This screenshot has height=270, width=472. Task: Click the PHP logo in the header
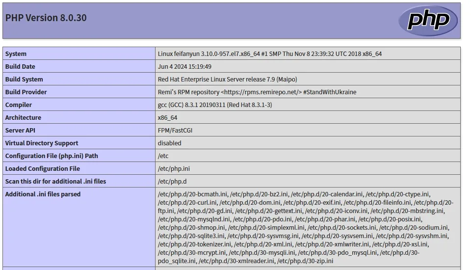coord(428,21)
